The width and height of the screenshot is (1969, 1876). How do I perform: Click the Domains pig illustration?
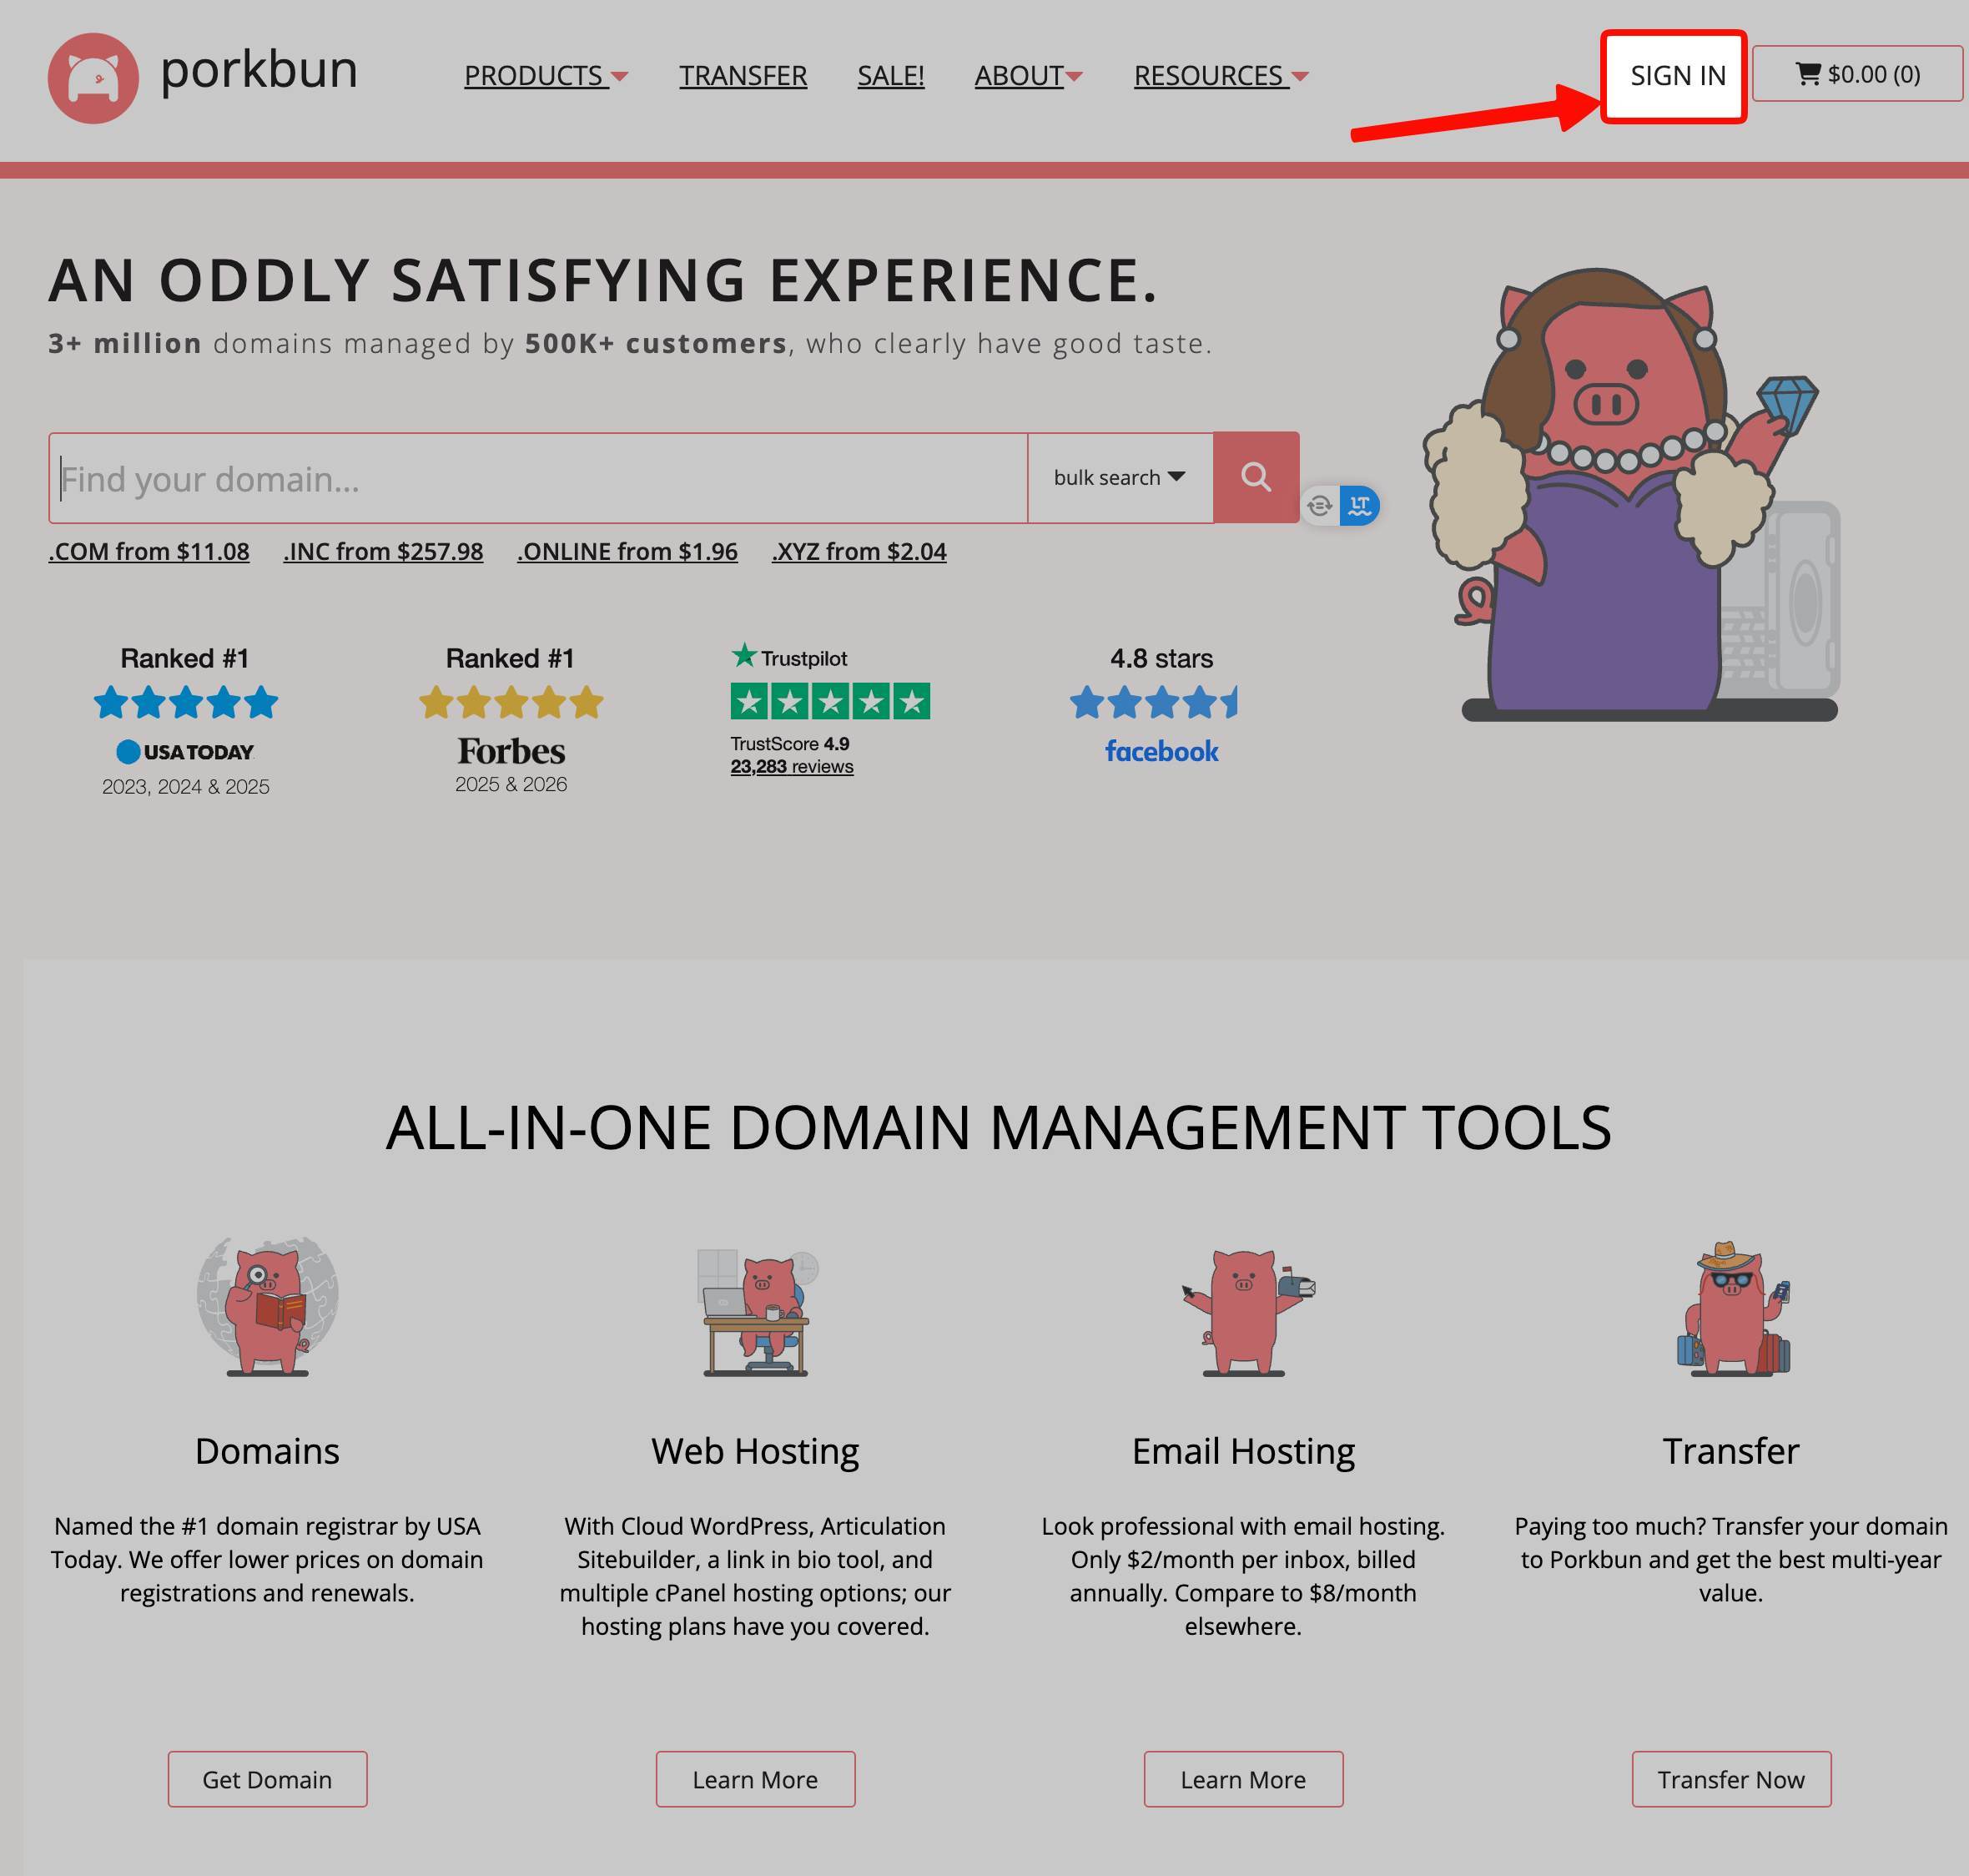point(267,1306)
